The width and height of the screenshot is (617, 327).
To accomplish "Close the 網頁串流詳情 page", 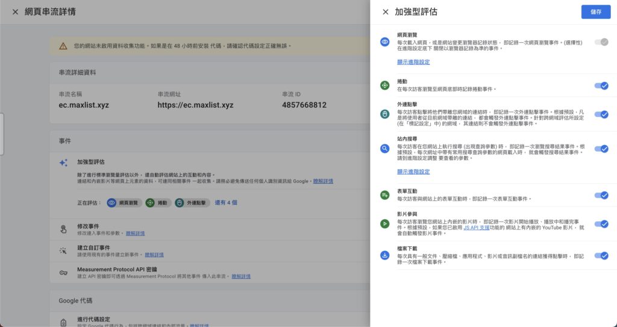I will 15,12.
